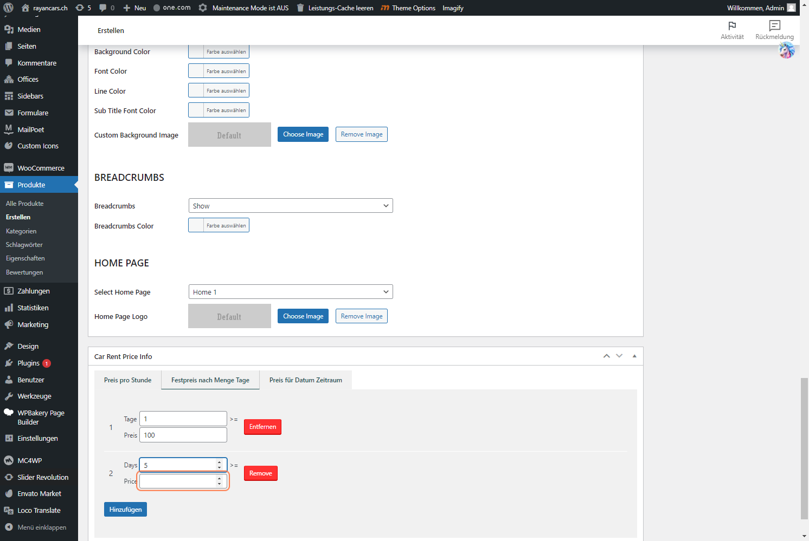Open the Theme Options admin bar menu

(x=408, y=8)
